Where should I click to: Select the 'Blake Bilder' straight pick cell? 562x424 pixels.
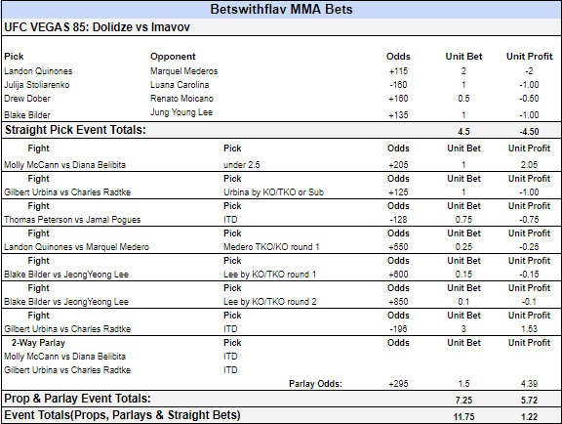pyautogui.click(x=27, y=115)
